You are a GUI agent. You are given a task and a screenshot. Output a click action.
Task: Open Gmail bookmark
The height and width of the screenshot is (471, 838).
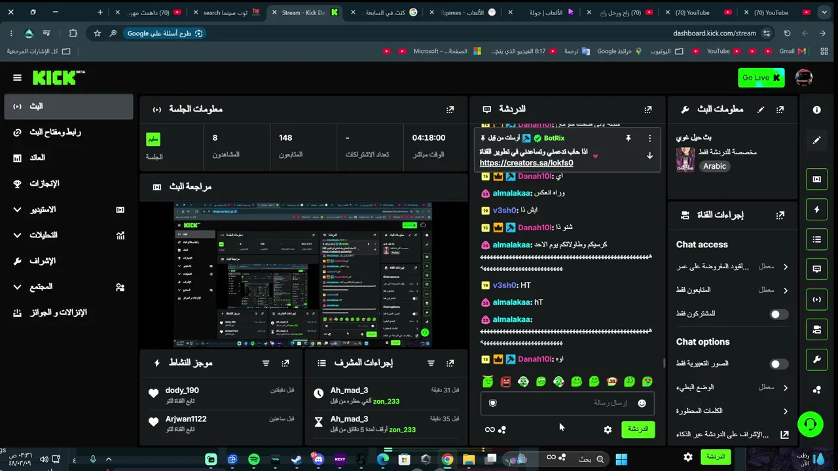(793, 51)
